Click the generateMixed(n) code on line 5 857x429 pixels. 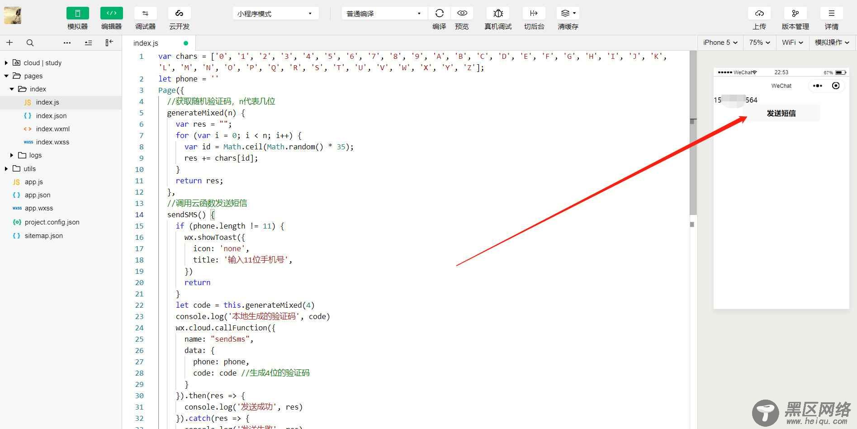(x=202, y=113)
